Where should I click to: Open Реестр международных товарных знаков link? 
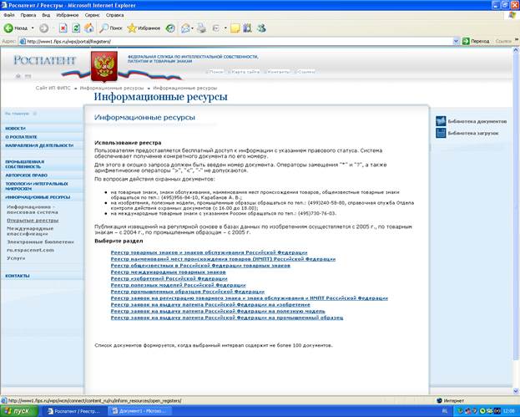tap(168, 272)
